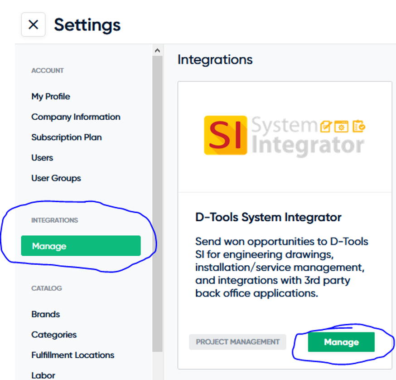Click the D-Tools System Integrator title
396x380 pixels.
point(268,217)
